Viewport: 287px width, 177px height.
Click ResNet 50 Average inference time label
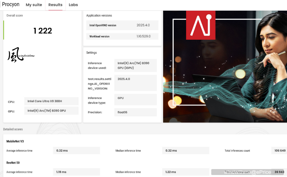(19, 172)
